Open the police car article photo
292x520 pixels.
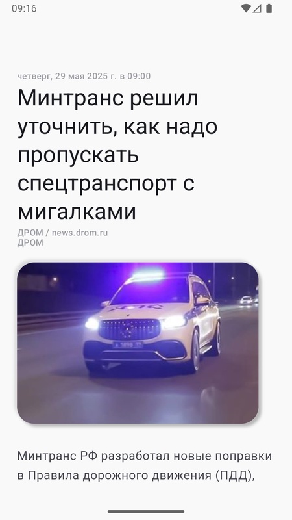pos(138,343)
